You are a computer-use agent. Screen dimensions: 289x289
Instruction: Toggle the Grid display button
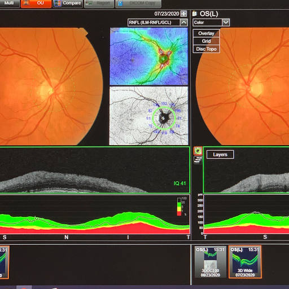coord(206,41)
